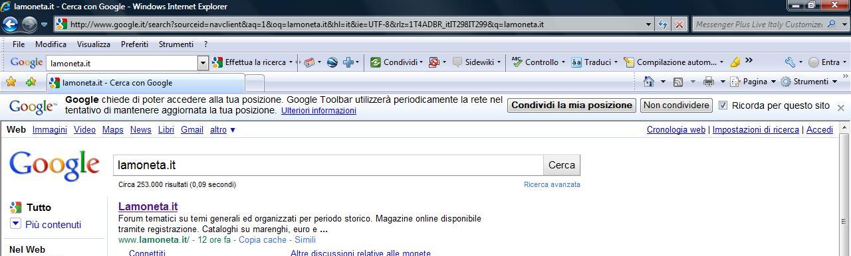This screenshot has width=851, height=256.
Task: Close the Google location info bar
Action: [840, 107]
